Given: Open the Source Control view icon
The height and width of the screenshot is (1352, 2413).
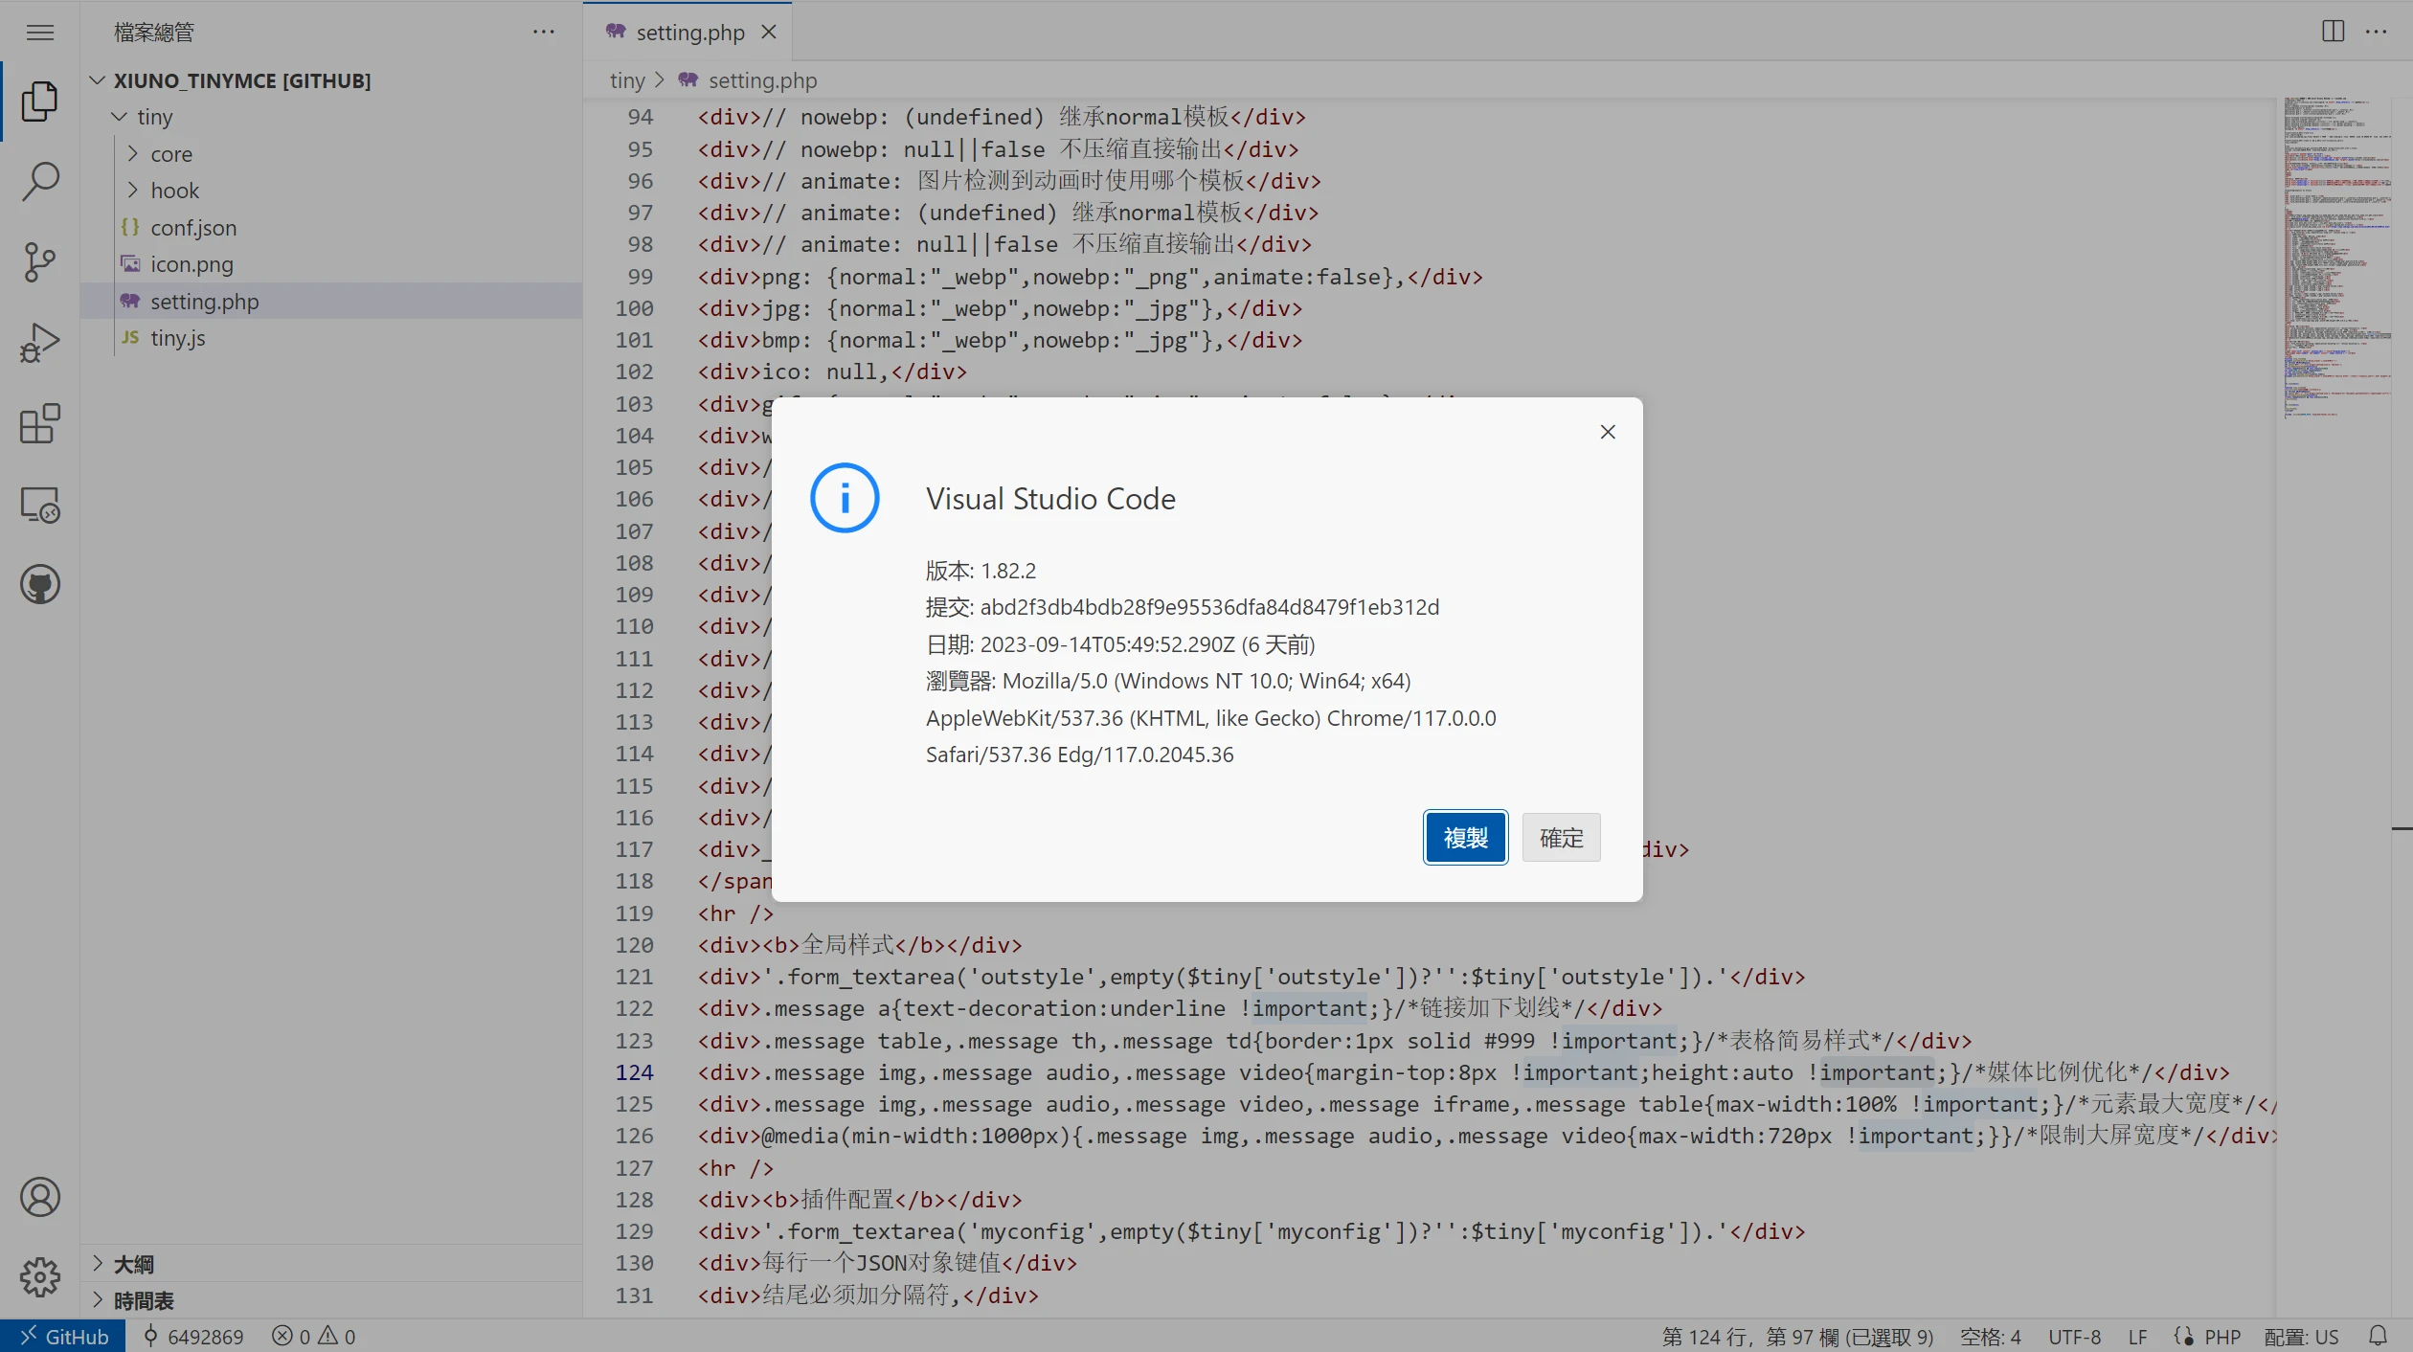Looking at the screenshot, I should (39, 261).
